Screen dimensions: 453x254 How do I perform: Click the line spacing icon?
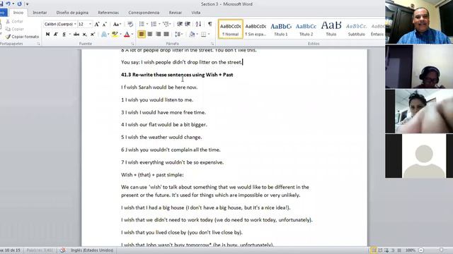[178, 35]
